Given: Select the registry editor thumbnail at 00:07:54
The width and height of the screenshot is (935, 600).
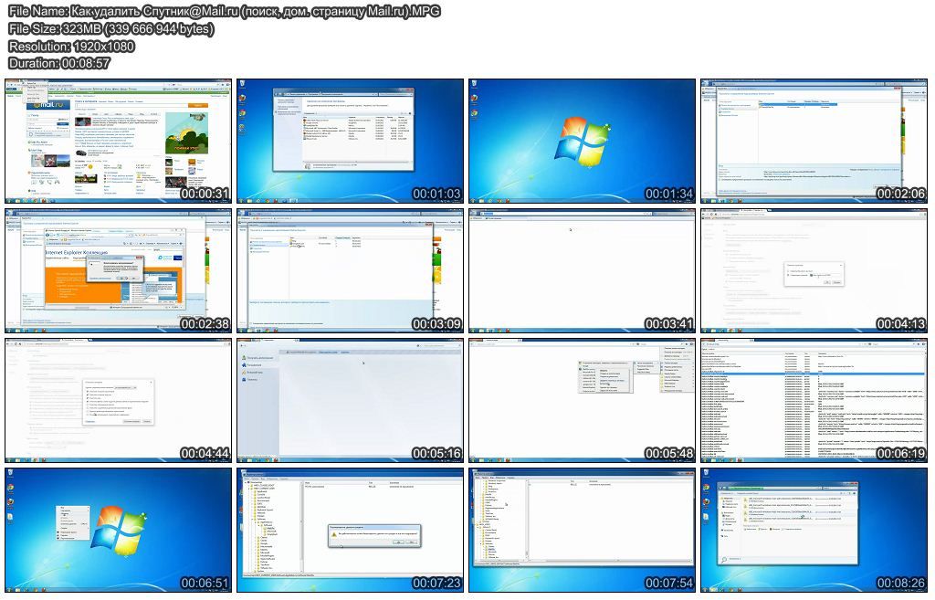Looking at the screenshot, I should (x=583, y=530).
